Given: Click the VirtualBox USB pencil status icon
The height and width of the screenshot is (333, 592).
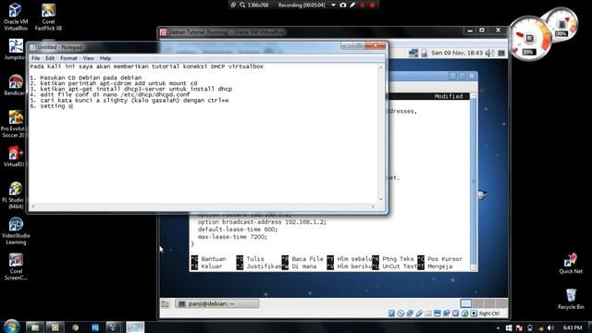Looking at the screenshot, I should pyautogui.click(x=419, y=314).
